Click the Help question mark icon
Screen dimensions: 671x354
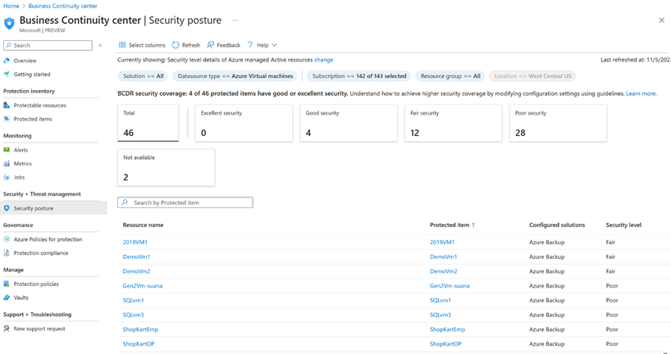[x=250, y=45]
